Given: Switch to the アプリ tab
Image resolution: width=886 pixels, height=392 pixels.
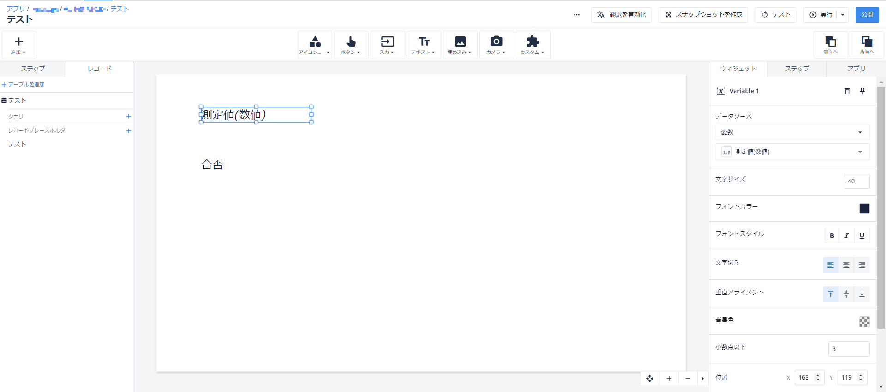Looking at the screenshot, I should (856, 69).
